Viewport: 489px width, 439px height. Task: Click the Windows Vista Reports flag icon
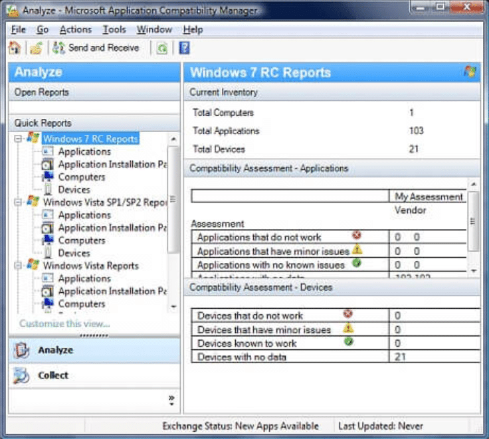click(x=33, y=264)
